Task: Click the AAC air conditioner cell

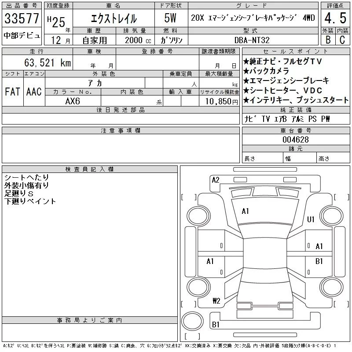Action: (34, 92)
